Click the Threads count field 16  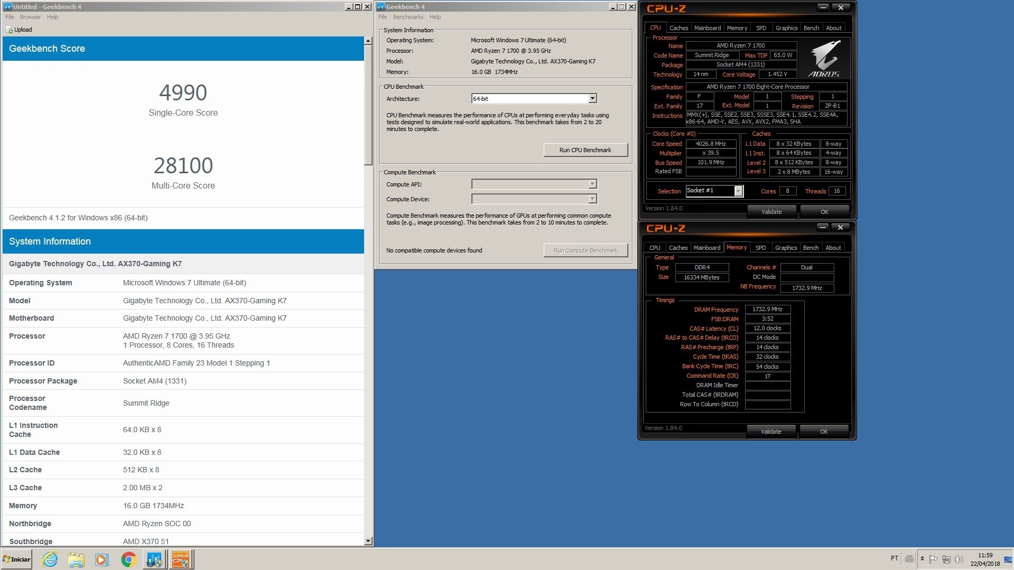[837, 191]
